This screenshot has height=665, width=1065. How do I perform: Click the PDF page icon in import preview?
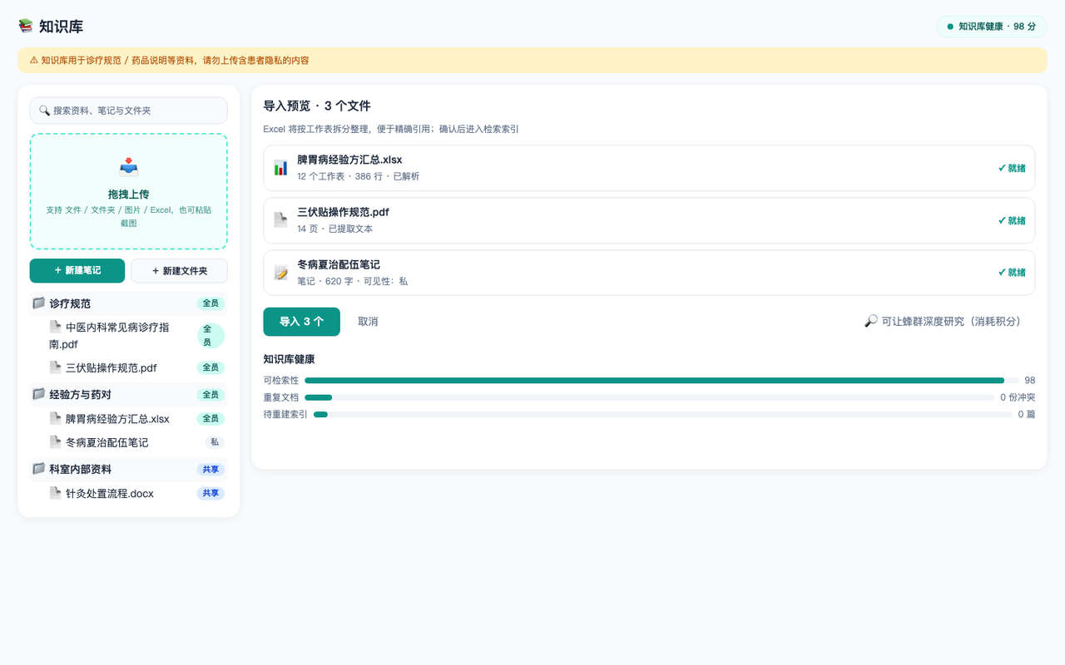[x=280, y=220]
